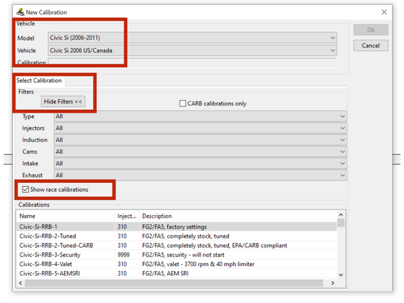Click the Cancel button
Screen dimensions: 404x303
click(371, 45)
